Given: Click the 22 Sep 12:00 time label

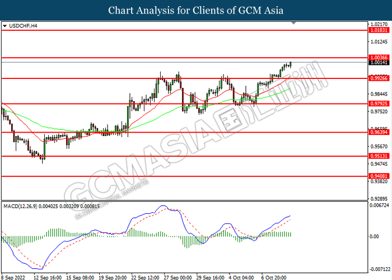Looking at the screenshot, I should pyautogui.click(x=145, y=277).
